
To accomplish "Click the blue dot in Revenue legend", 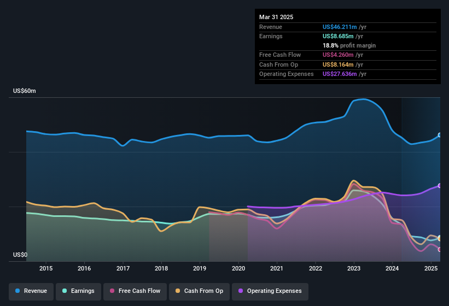I will point(18,291).
